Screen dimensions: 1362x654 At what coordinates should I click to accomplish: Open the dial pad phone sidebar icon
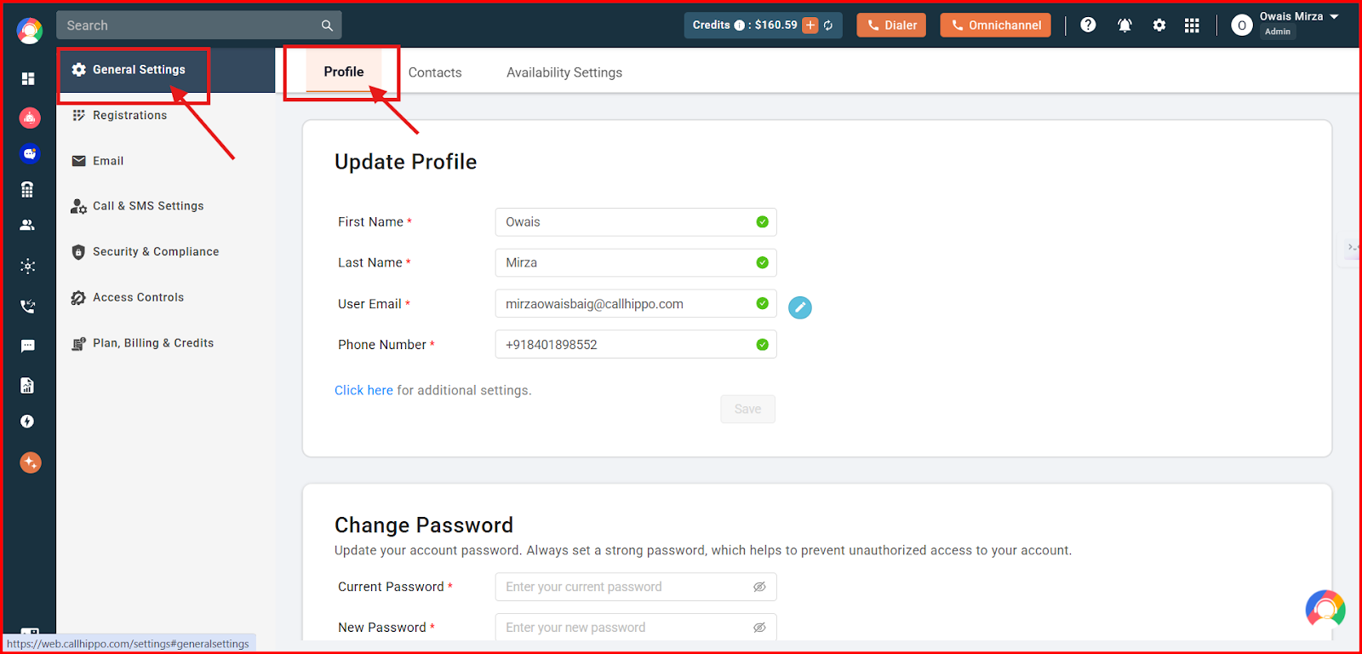(x=27, y=189)
